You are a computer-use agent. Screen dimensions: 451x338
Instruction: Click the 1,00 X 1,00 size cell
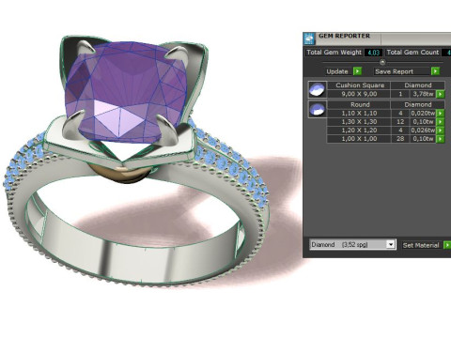[x=359, y=139]
